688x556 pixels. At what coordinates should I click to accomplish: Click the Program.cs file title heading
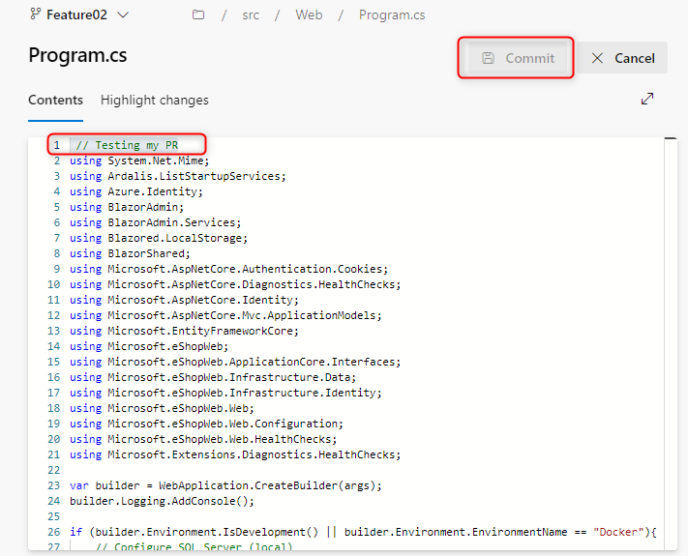[77, 56]
